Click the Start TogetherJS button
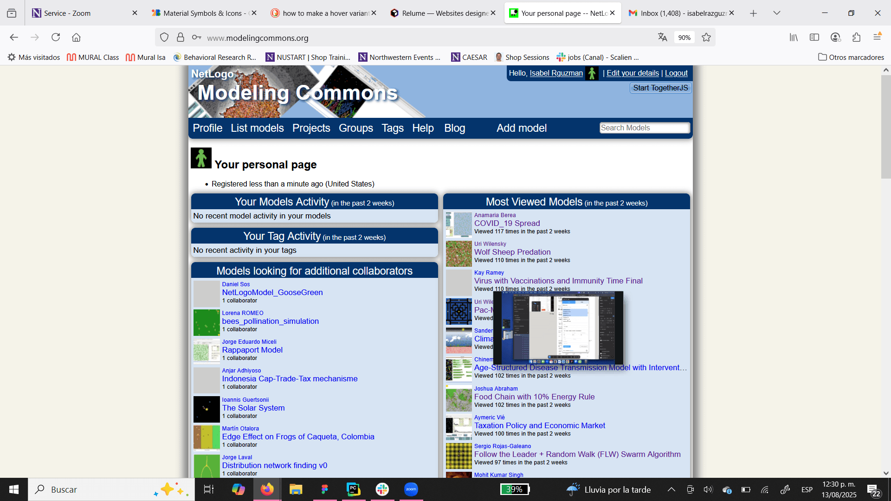Screen dimensions: 891x501 tap(660, 88)
